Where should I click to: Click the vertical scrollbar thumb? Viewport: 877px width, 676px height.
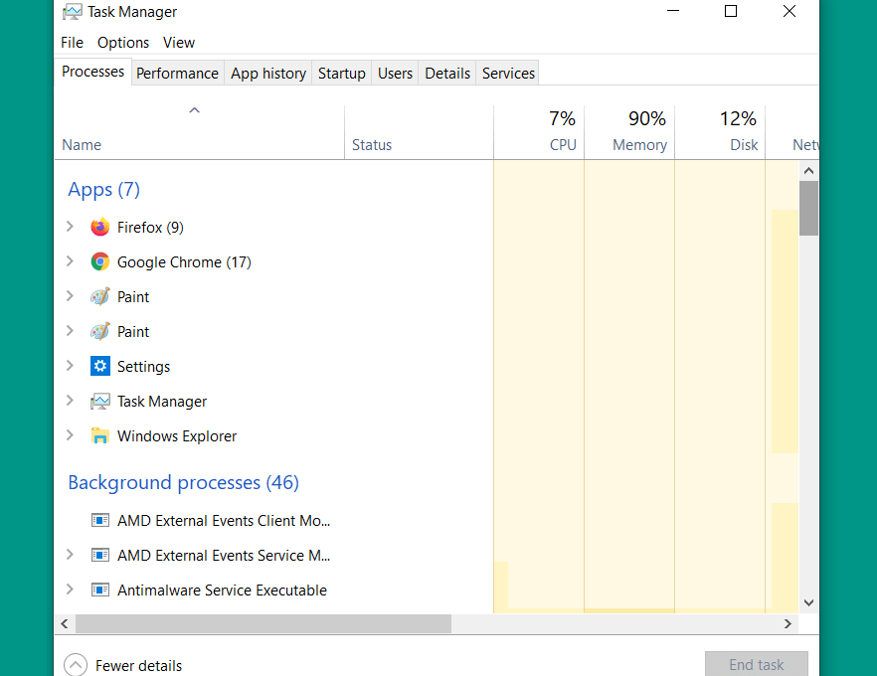coord(808,208)
